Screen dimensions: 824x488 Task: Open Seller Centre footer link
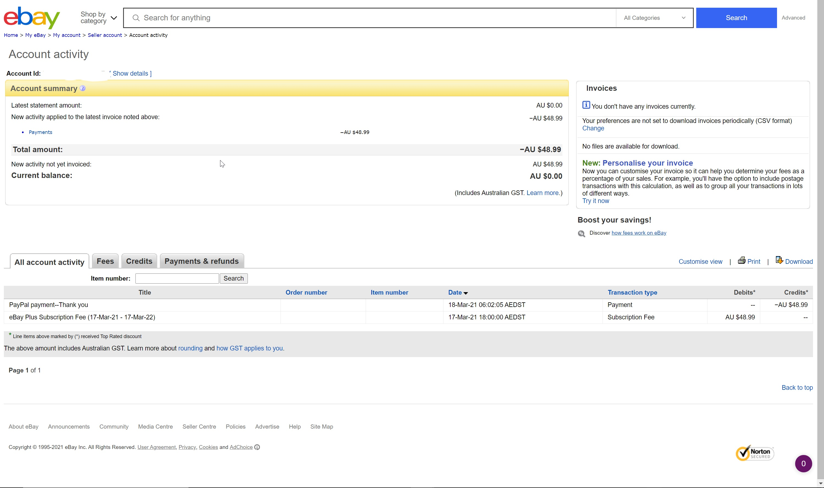(x=199, y=427)
